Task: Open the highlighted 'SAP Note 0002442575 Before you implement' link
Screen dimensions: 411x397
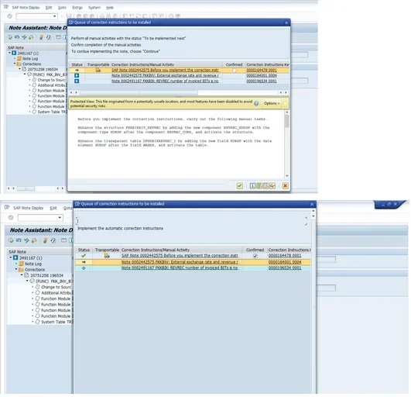Action: [166, 71]
